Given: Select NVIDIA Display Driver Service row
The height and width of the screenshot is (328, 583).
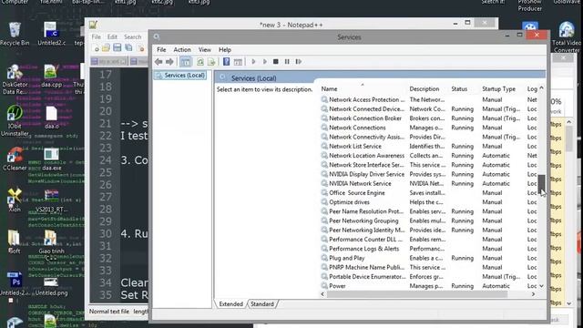Looking at the screenshot, I should (x=429, y=174).
